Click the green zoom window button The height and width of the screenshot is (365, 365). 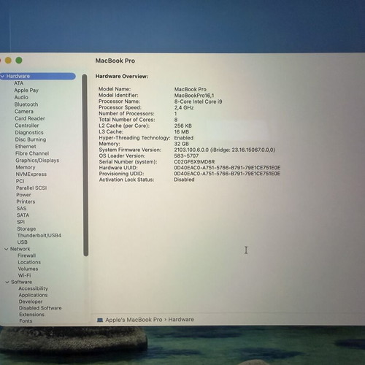(19, 60)
